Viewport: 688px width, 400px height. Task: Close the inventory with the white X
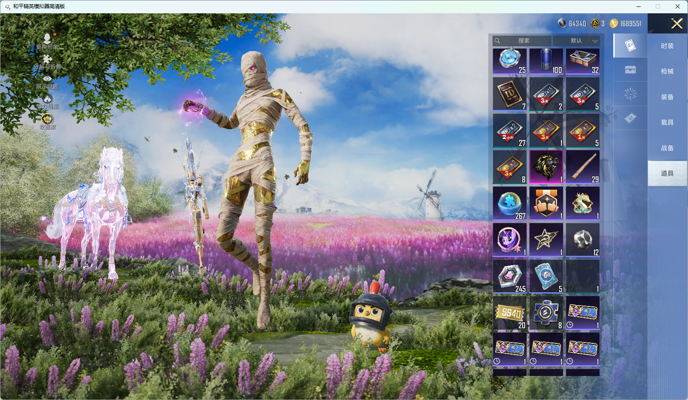point(677,24)
